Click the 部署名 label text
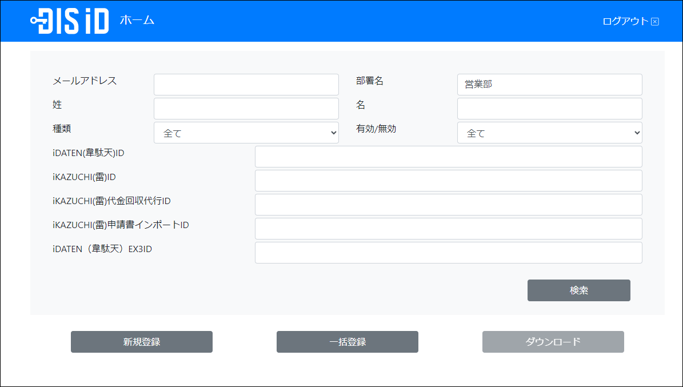 coord(370,81)
